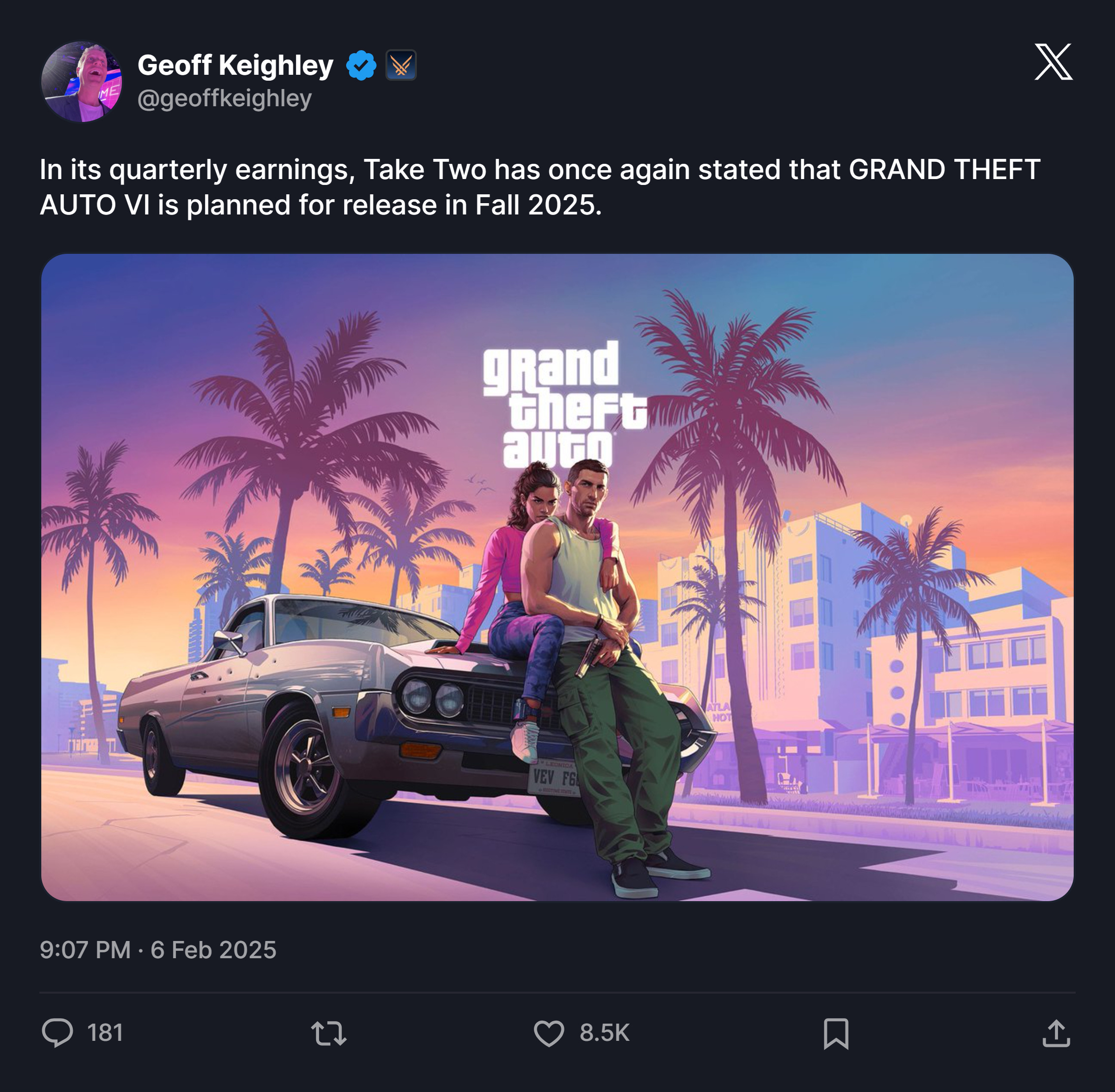Click the 8.5K likes count

pos(604,1033)
